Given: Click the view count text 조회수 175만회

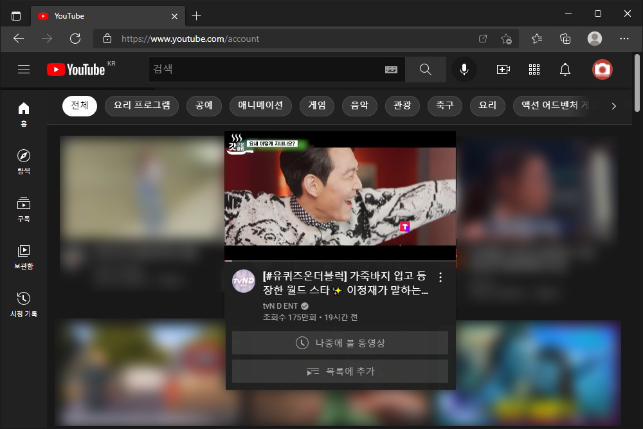Looking at the screenshot, I should tap(289, 318).
